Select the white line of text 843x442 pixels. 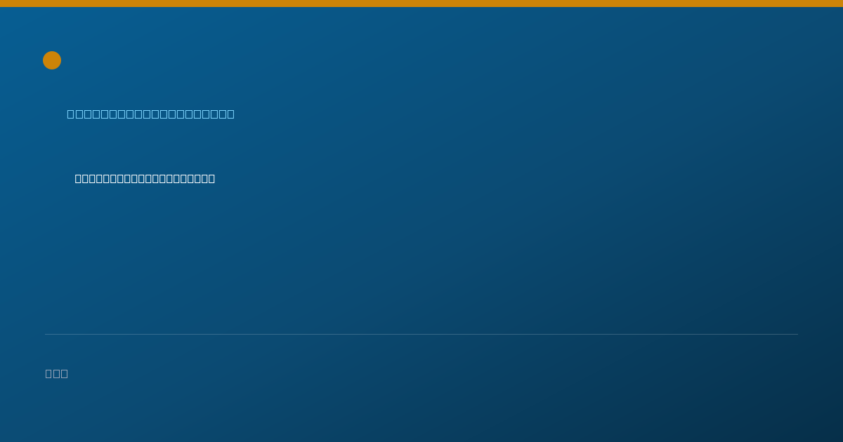tap(145, 178)
